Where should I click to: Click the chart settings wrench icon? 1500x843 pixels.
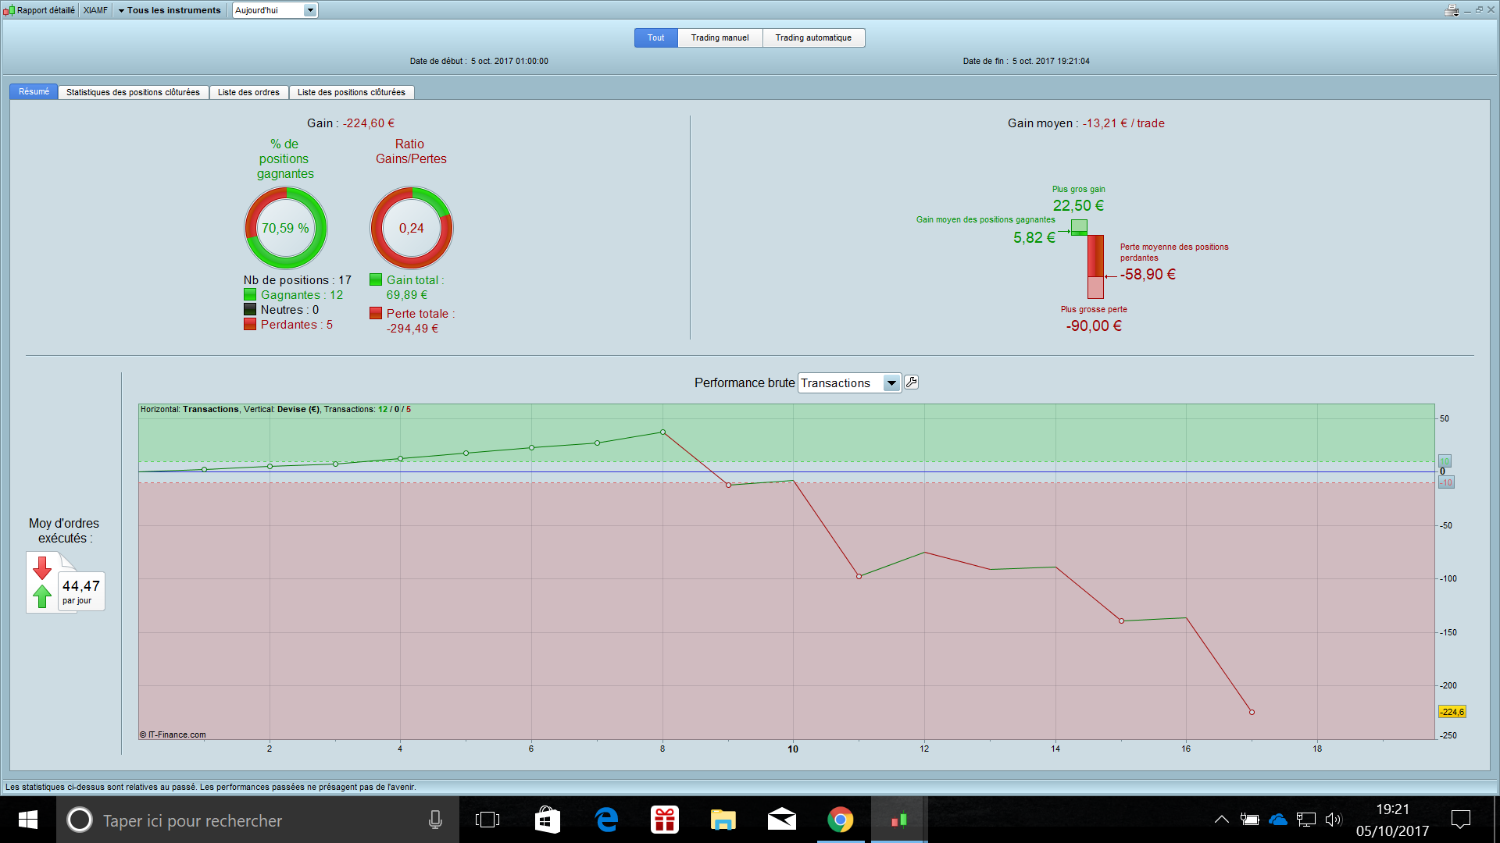(x=911, y=382)
